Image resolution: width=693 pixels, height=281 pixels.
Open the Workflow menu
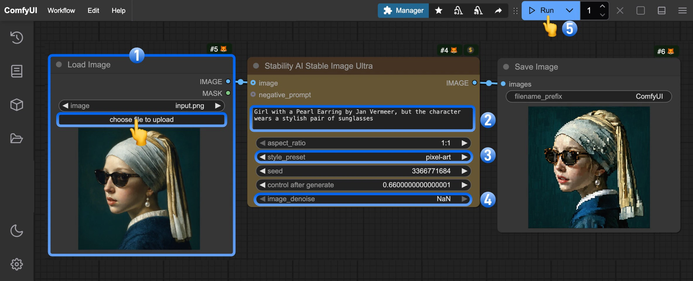[x=61, y=11]
